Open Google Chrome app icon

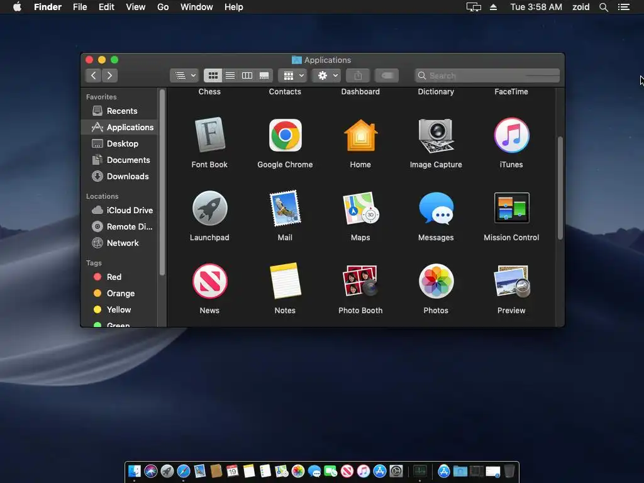[285, 136]
